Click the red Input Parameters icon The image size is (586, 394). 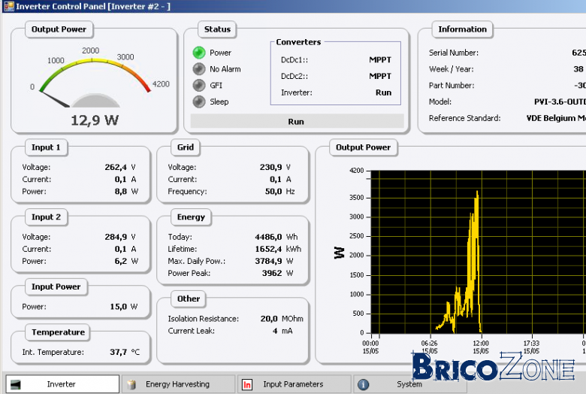[x=247, y=384]
